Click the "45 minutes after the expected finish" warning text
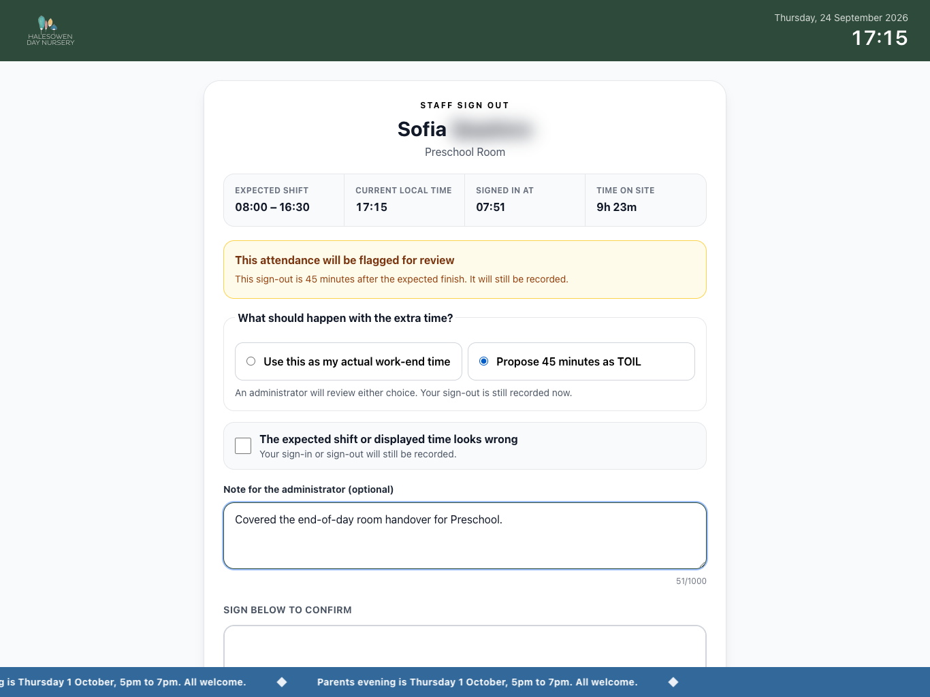Screen dimensions: 930x697 tap(402, 279)
